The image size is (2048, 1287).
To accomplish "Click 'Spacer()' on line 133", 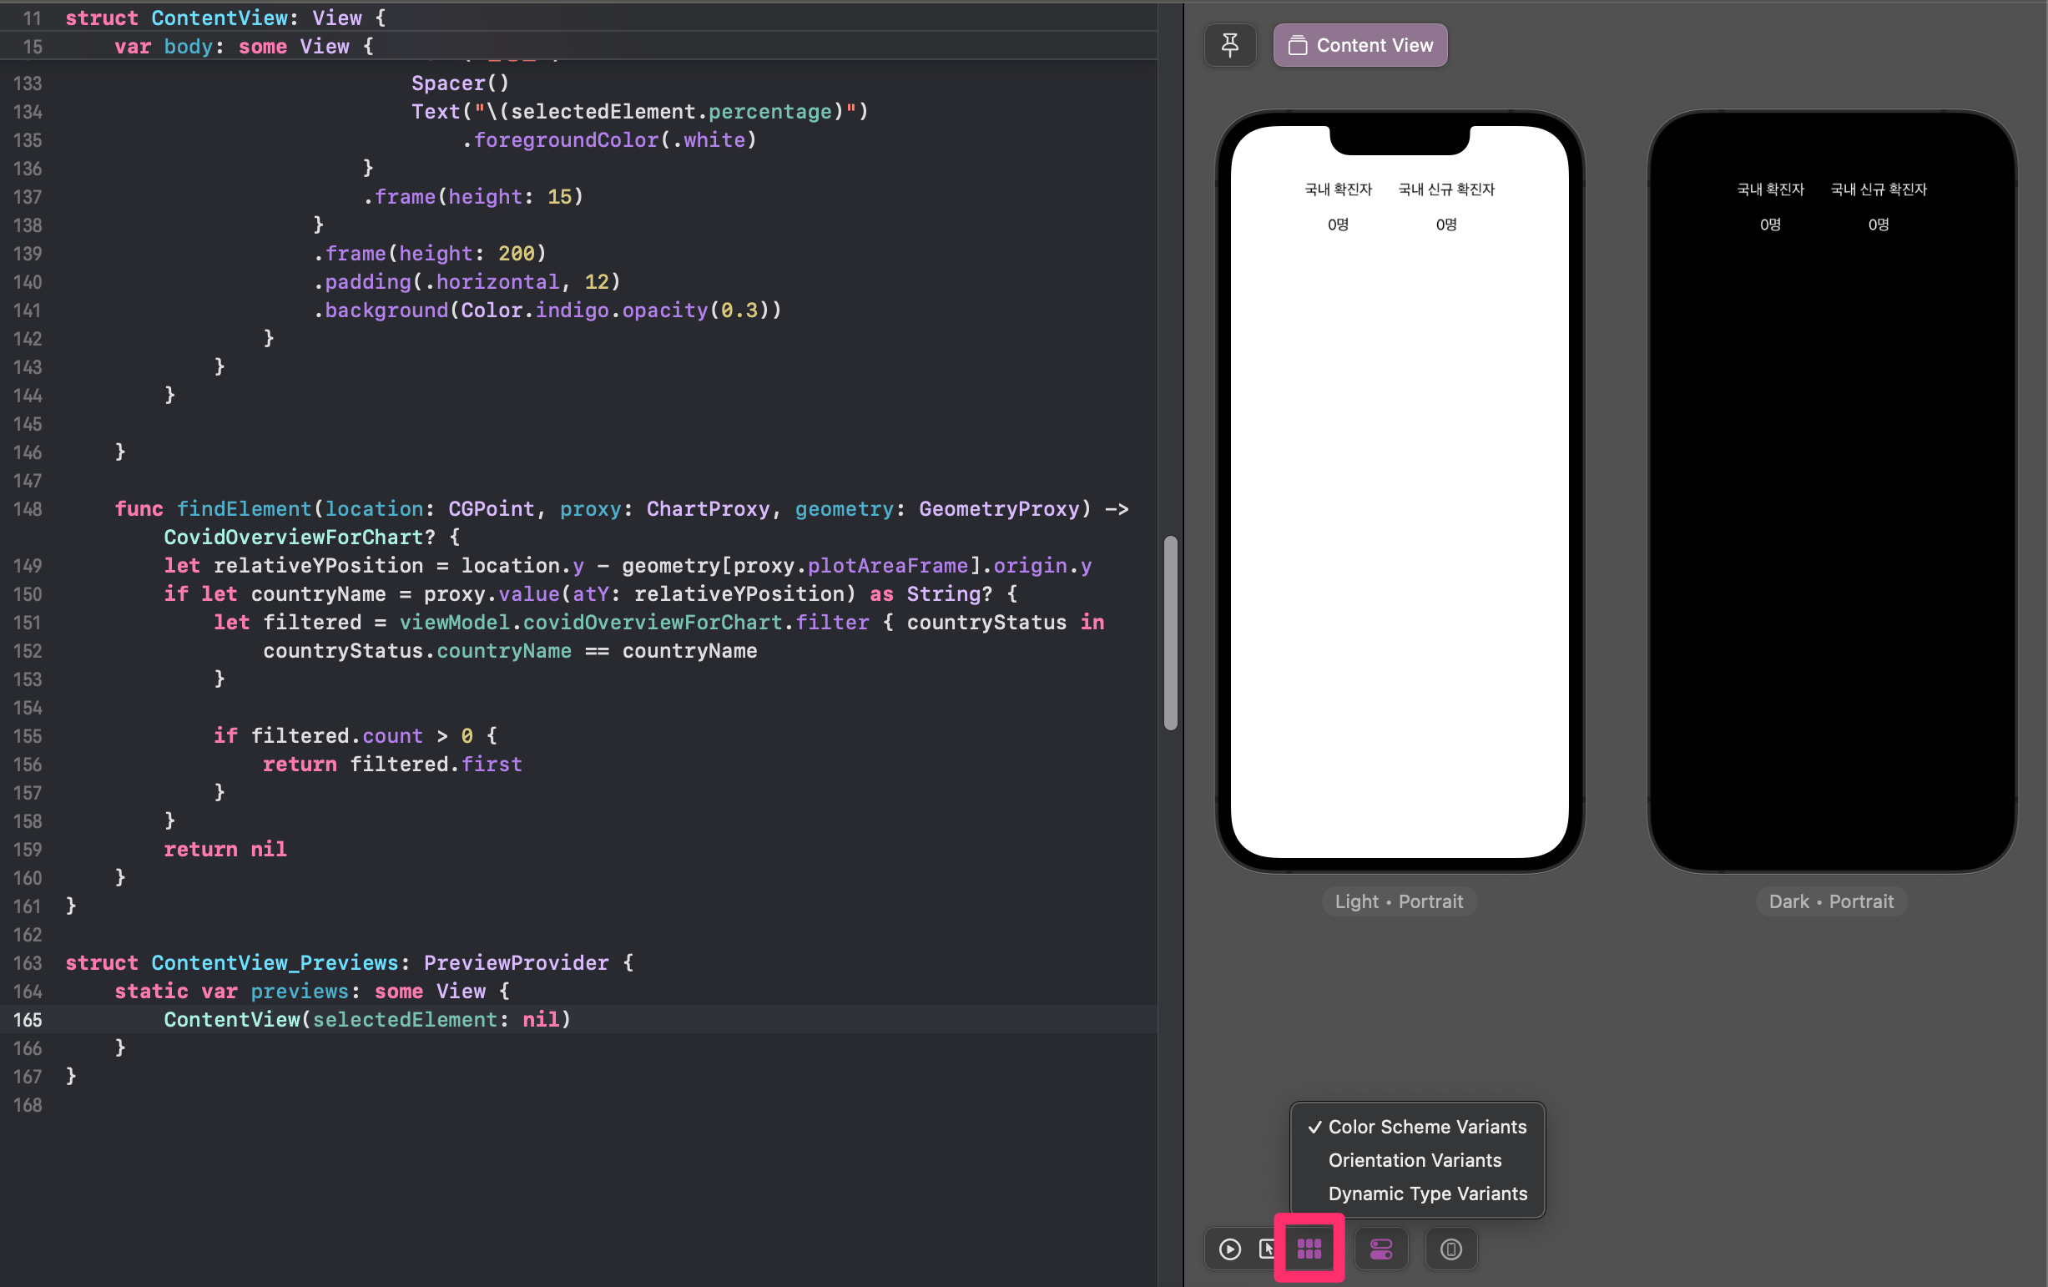I will (460, 83).
